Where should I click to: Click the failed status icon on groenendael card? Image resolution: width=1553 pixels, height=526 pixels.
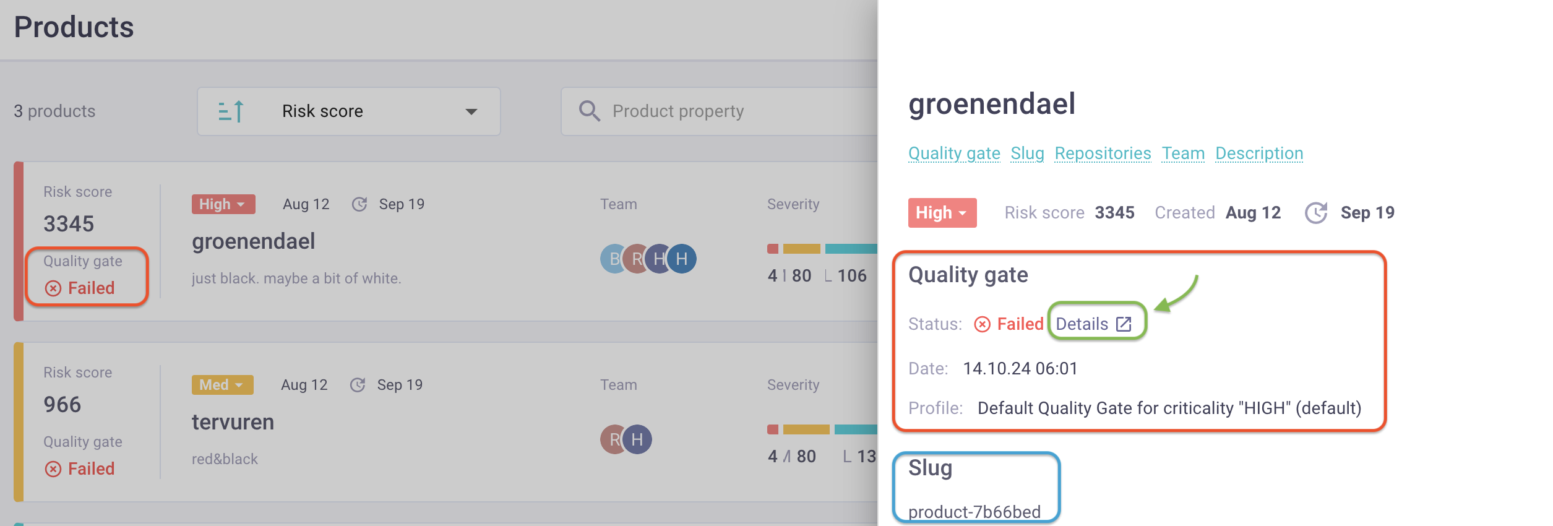(53, 288)
